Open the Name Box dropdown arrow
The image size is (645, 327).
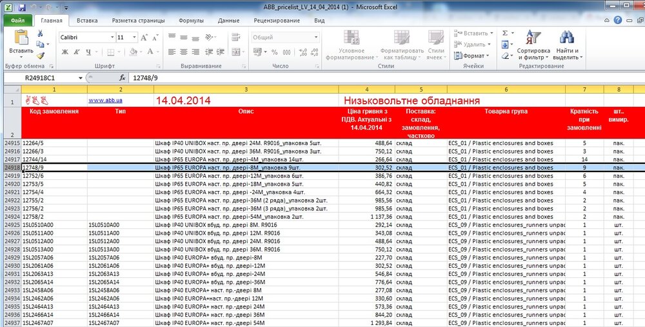pos(81,77)
